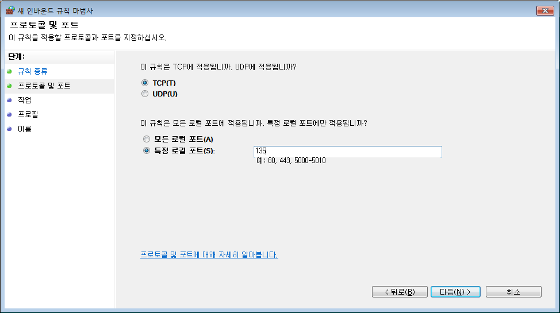Screen dimensions: 560x313
Task: Click the local port question text
Action: pos(254,123)
